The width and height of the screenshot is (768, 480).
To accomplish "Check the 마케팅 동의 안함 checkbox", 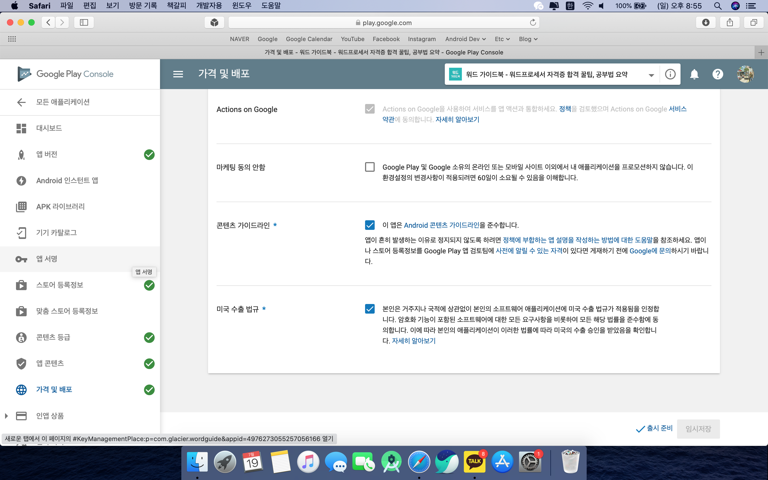I will (370, 167).
